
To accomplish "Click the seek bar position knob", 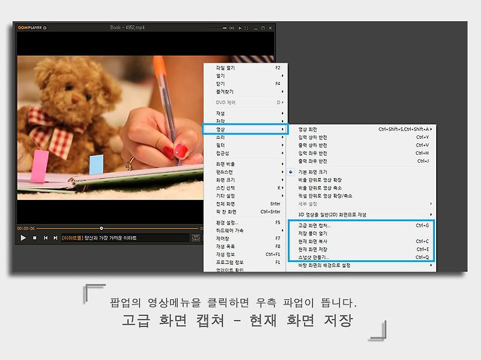I will click(x=102, y=229).
